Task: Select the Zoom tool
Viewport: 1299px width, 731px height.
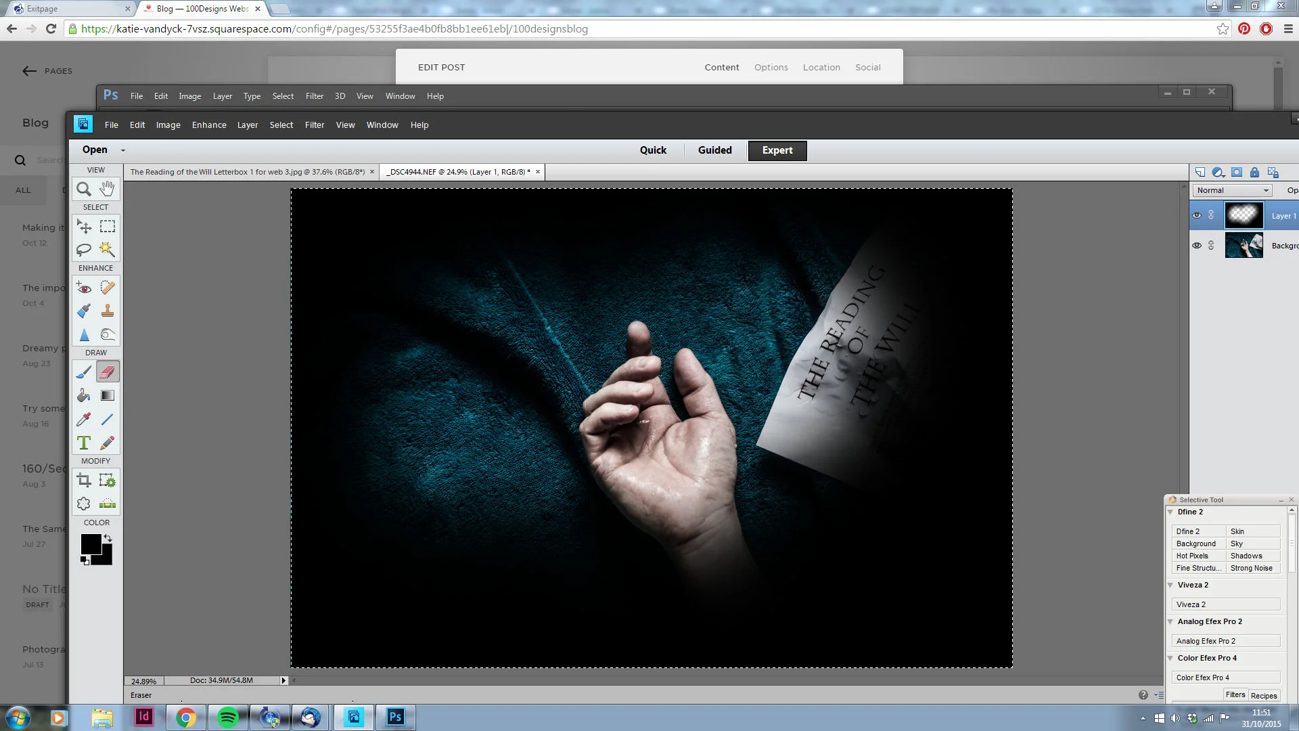Action: (x=84, y=189)
